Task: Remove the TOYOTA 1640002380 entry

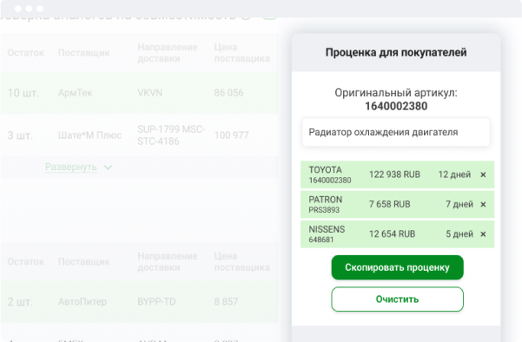Action: pos(483,174)
